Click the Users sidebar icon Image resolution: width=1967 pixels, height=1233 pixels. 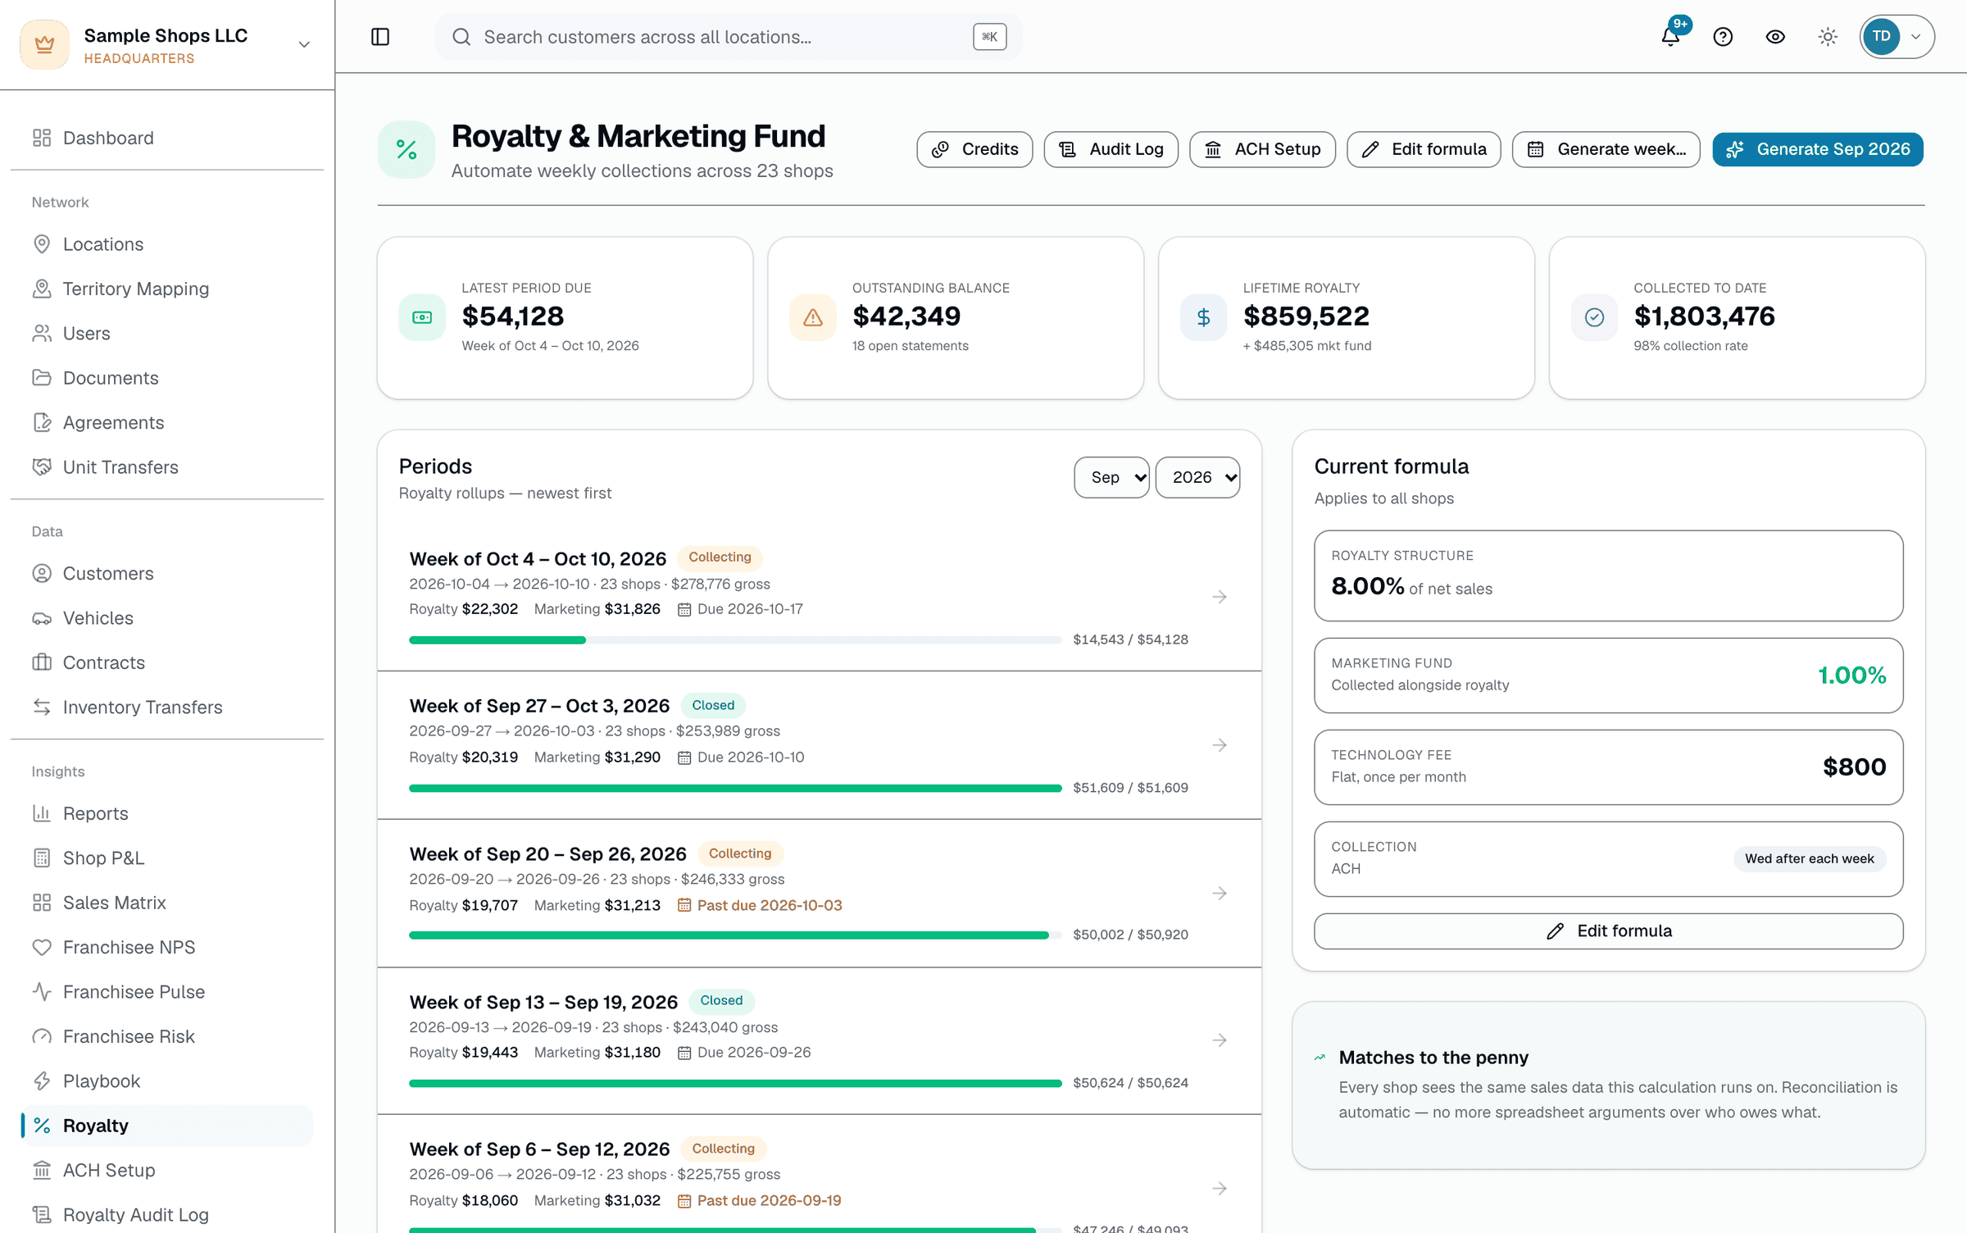(42, 334)
